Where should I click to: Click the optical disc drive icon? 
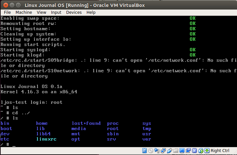(x=150, y=151)
